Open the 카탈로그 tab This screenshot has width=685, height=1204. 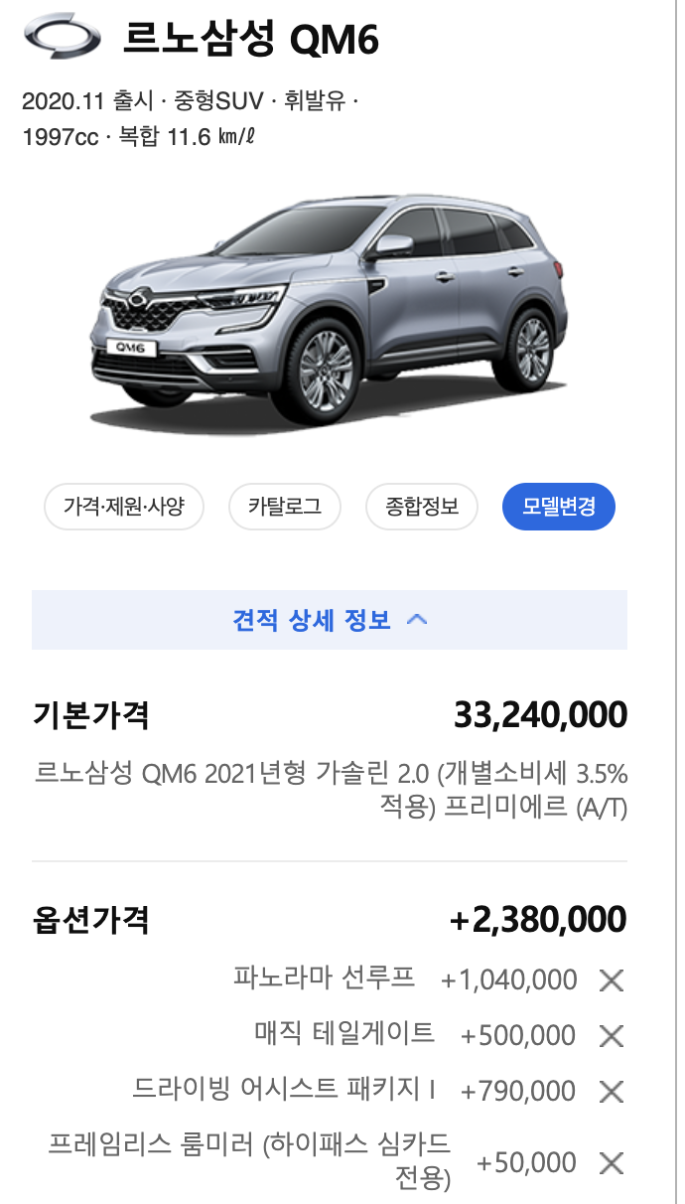285,507
